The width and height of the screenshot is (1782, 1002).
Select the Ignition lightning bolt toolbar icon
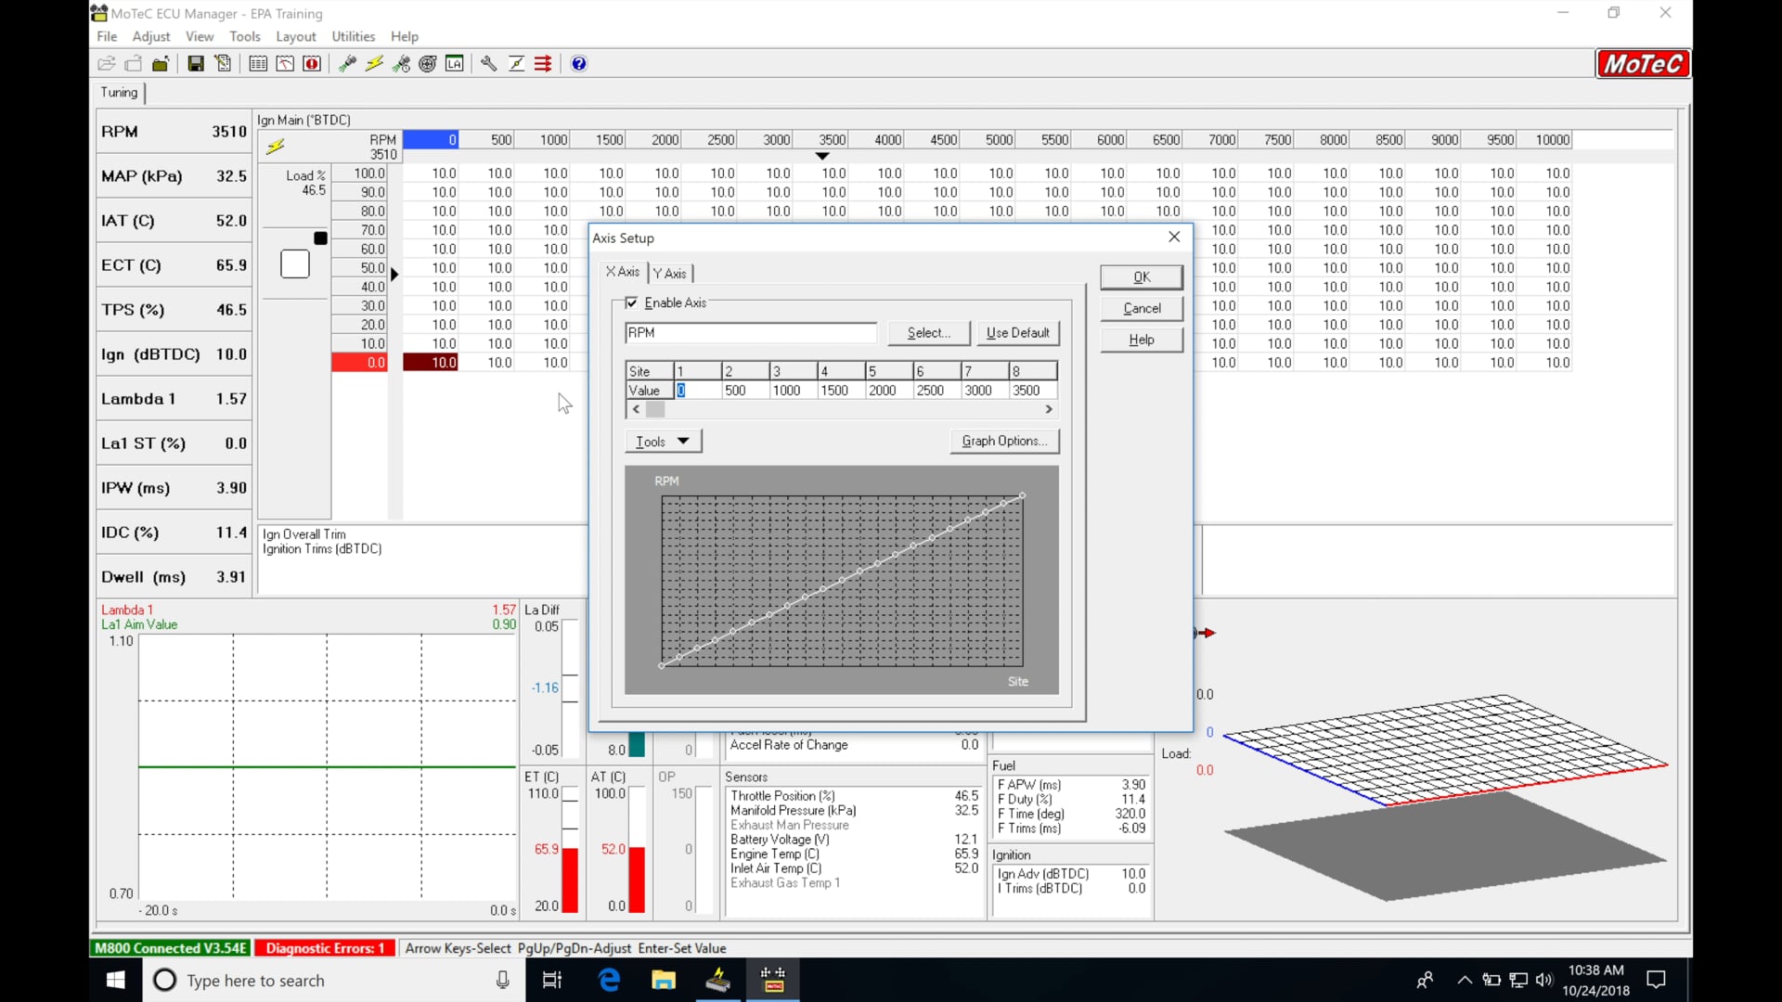click(374, 63)
